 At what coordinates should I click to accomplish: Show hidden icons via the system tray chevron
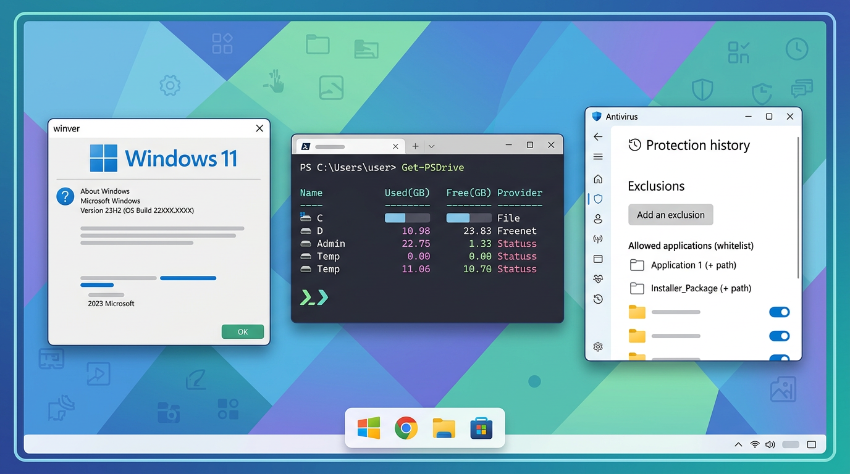coord(738,444)
